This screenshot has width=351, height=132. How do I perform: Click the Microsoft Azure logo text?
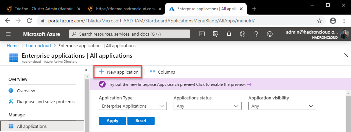(x=41, y=34)
